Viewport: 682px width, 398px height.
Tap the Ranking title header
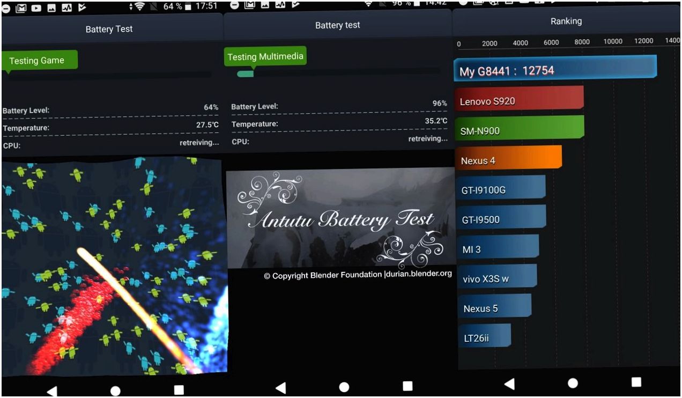[566, 21]
